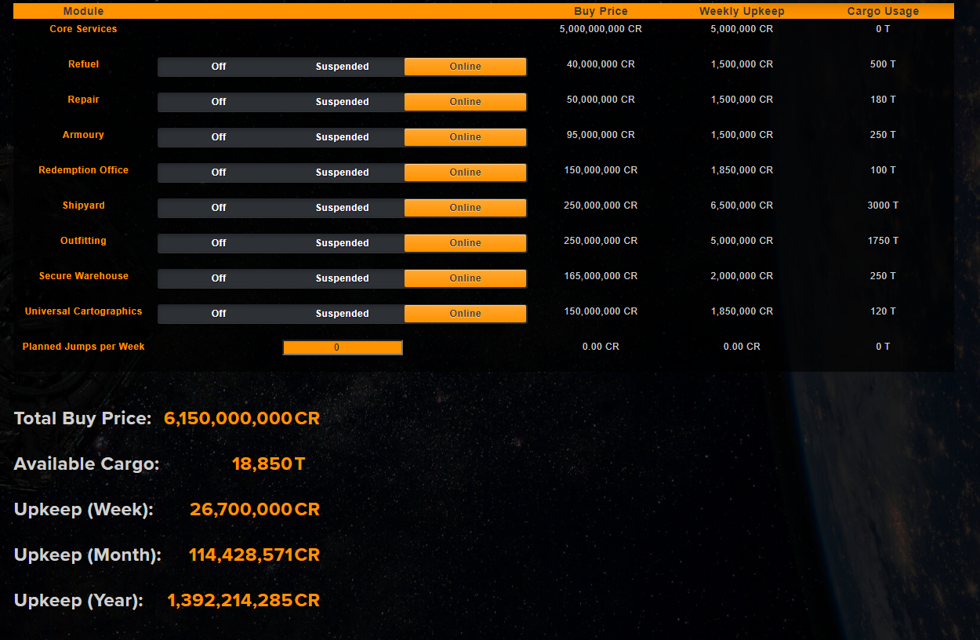The image size is (980, 640).
Task: Click Armoury buy price 95,000,000 CR
Action: [601, 135]
